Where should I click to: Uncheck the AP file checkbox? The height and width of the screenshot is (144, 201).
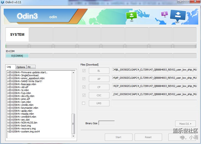pyautogui.click(x=84, y=79)
